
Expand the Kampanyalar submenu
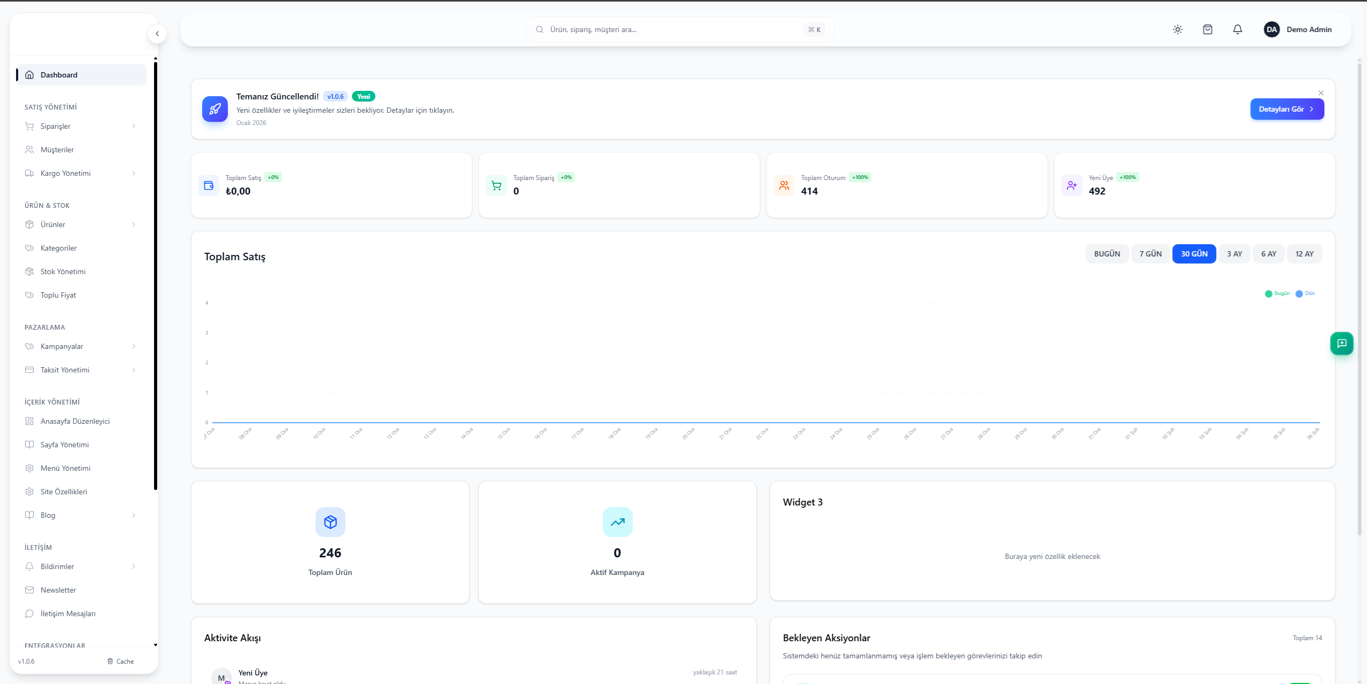point(134,346)
